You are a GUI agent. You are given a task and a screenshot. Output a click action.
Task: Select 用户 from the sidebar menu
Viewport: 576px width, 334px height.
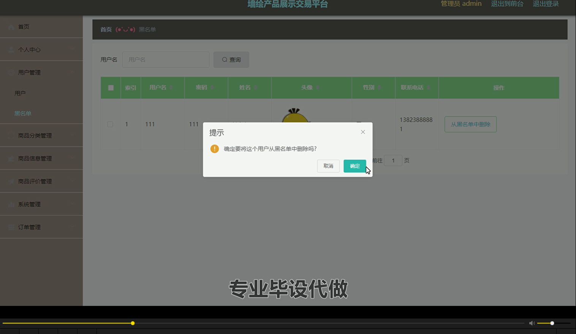point(20,93)
